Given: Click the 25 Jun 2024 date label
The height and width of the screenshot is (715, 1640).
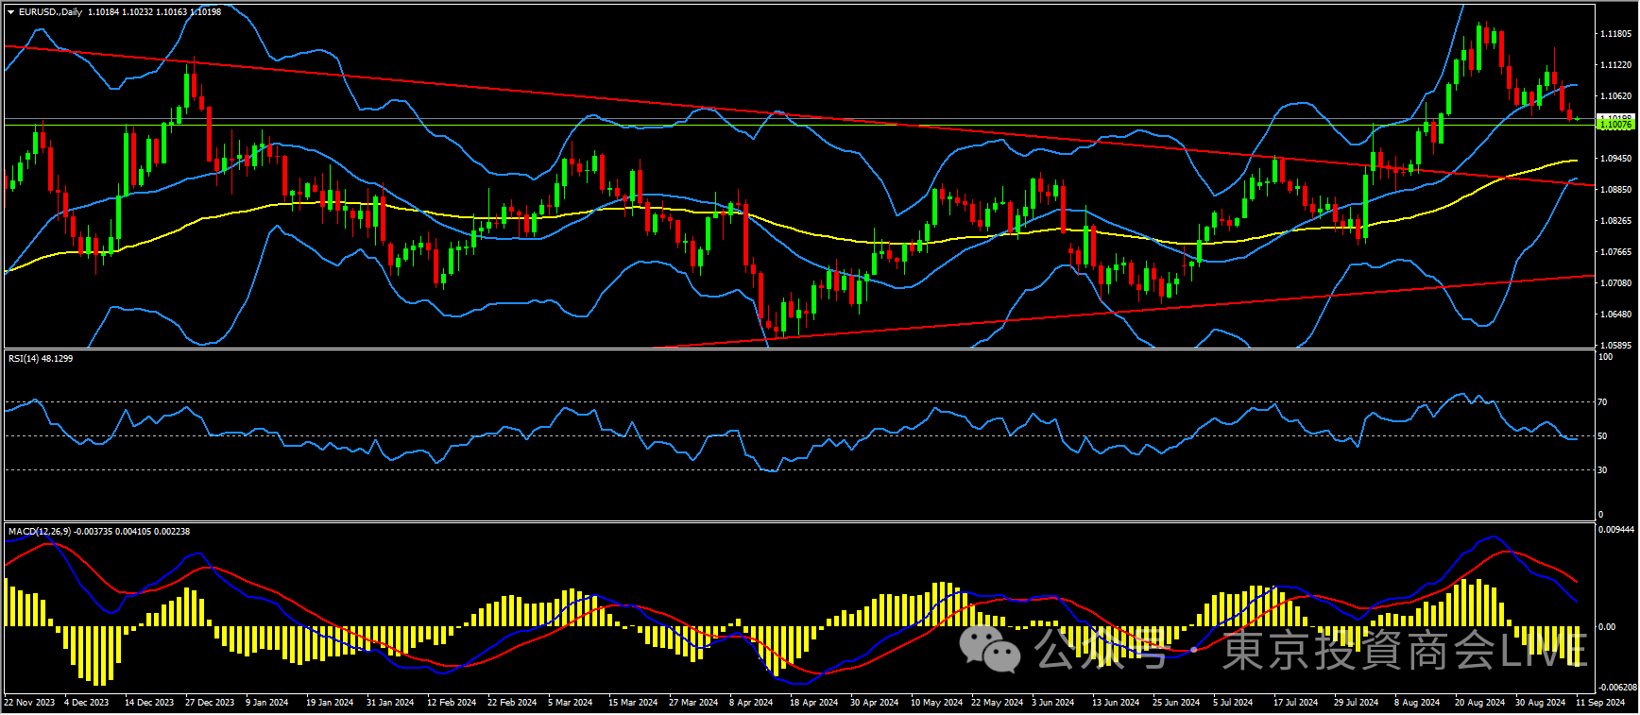Looking at the screenshot, I should [1177, 703].
